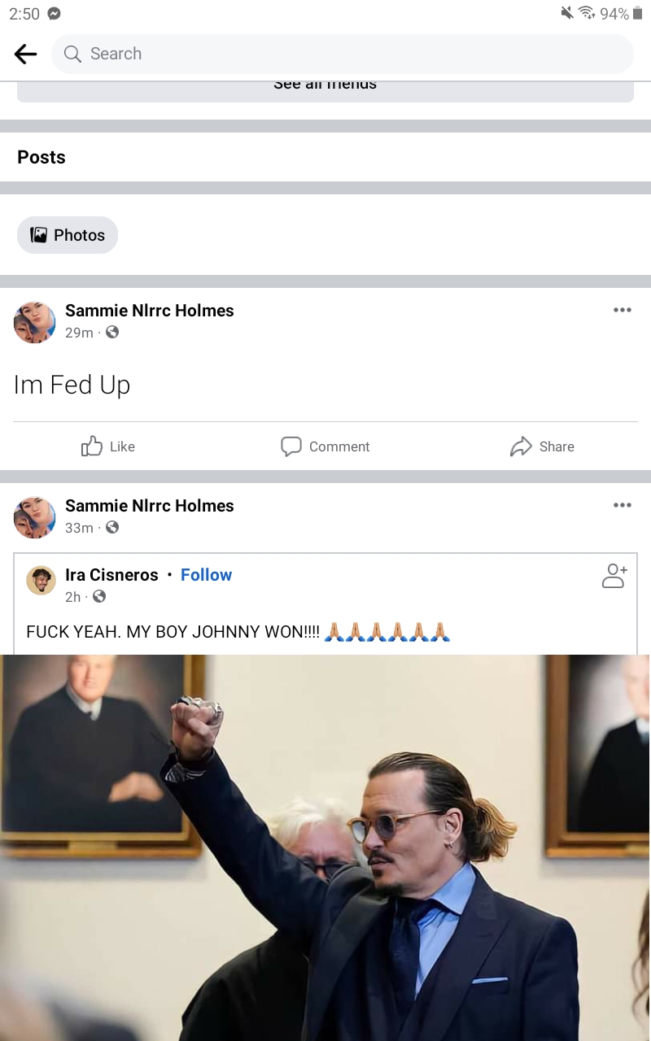651x1041 pixels.
Task: Tap globe privacy icon on 29m post
Action: (112, 332)
